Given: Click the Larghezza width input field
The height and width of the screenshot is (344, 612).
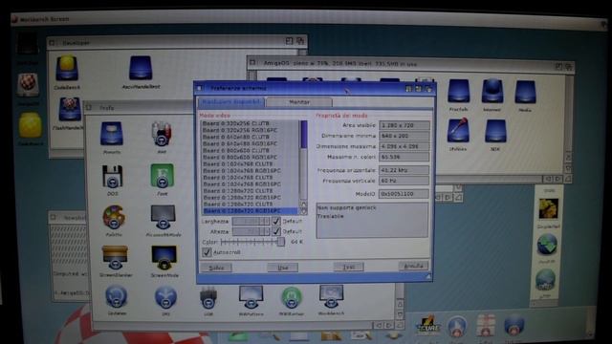Looking at the screenshot, I should (251, 221).
